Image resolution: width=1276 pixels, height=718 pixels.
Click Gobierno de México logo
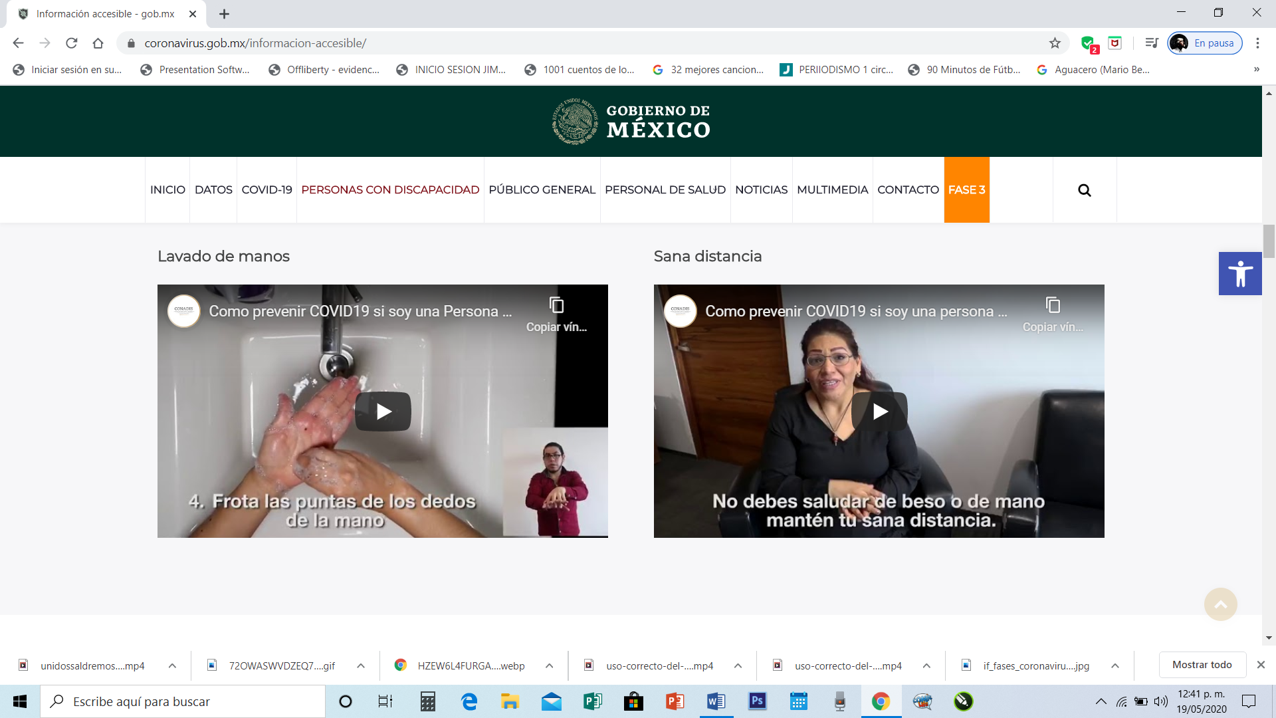tap(631, 122)
